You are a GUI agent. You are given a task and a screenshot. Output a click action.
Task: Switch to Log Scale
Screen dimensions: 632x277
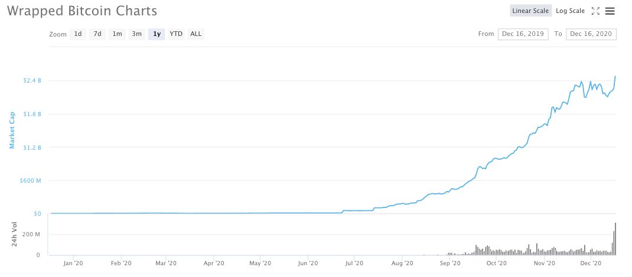tap(570, 11)
